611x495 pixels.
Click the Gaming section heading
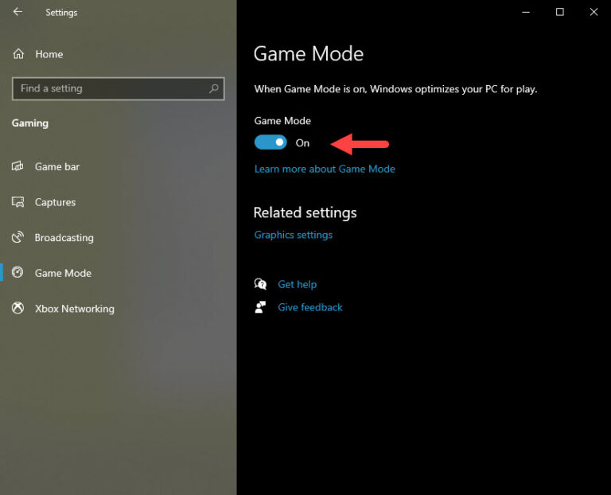pos(30,123)
